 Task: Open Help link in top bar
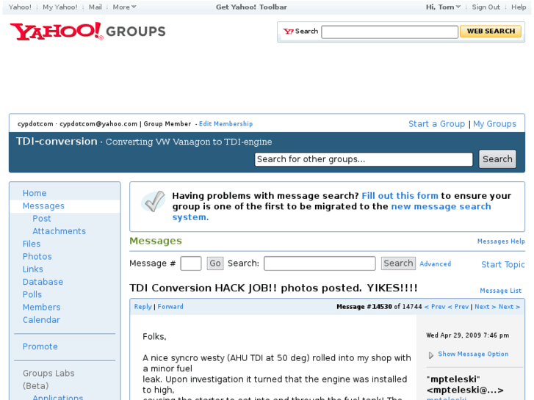click(519, 7)
